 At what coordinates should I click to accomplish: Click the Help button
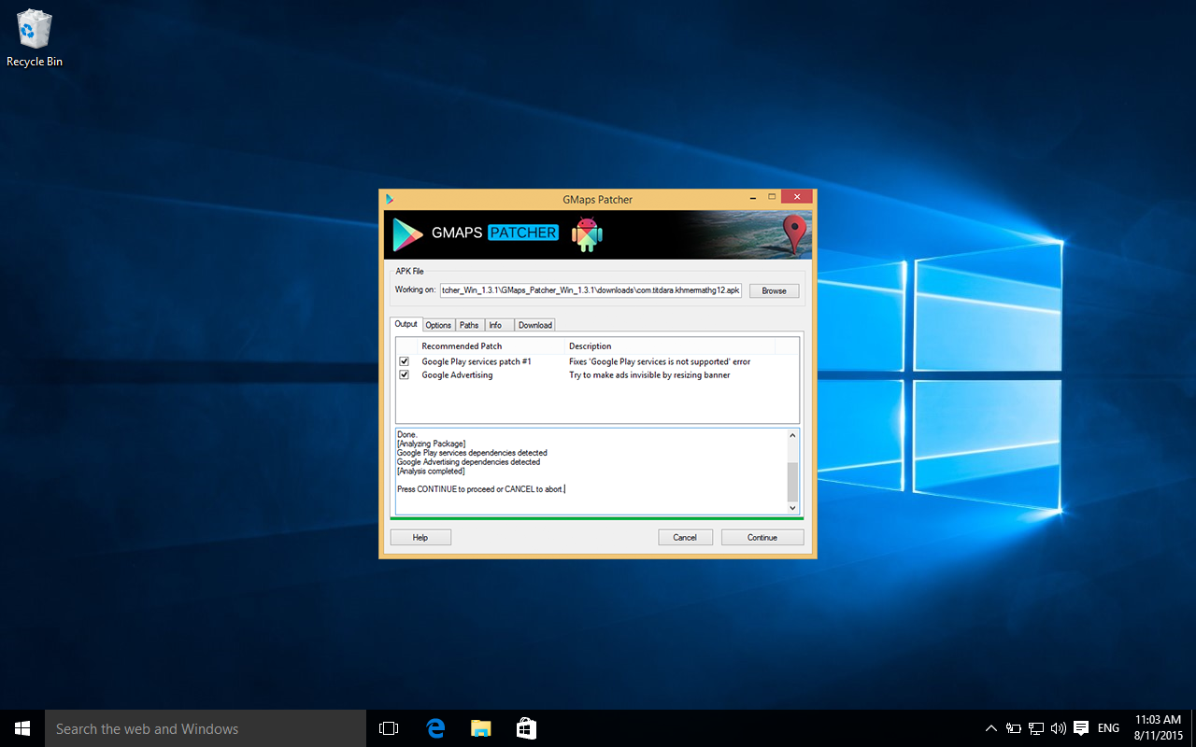[420, 537]
